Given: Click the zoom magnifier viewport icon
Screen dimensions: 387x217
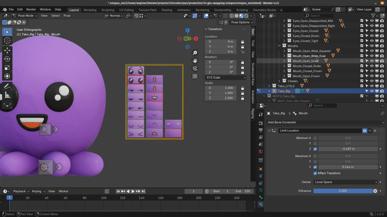Looking at the screenshot, I should click(x=195, y=53).
